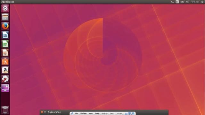This screenshot has height=115, width=205.
Task: Open the session gear menu in top panel
Action: pyautogui.click(x=202, y=2)
